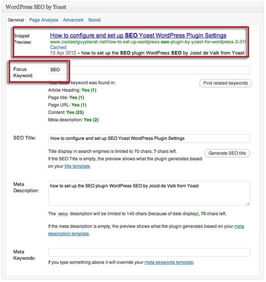The height and width of the screenshot is (282, 266).
Task: Click the snippet preview title link
Action: pos(138,36)
